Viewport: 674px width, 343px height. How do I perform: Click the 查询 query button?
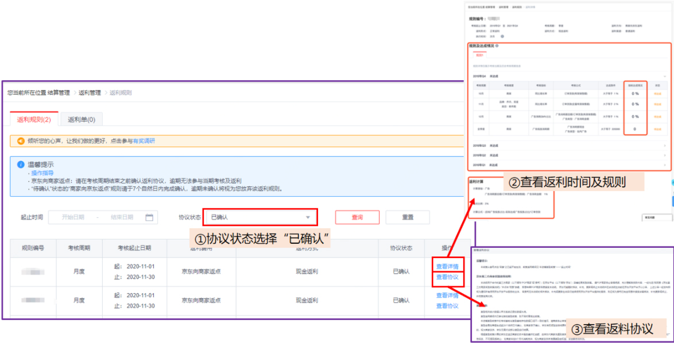[357, 217]
